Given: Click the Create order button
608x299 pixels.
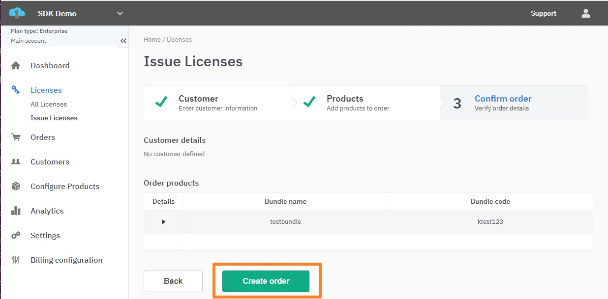Looking at the screenshot, I should (266, 281).
